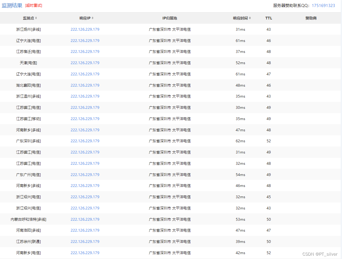Open the IP link in the 江苏宿迁[电信] row
The image size is (342, 259).
85,52
